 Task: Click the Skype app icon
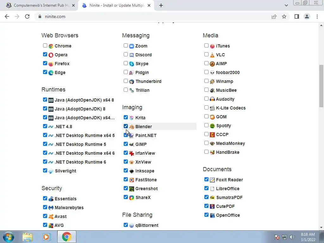(132, 64)
